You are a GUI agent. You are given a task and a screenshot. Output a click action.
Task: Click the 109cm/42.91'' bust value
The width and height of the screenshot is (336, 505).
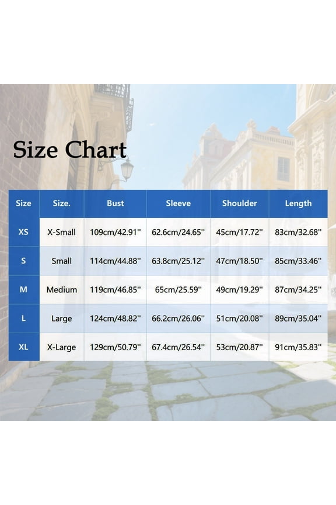coord(115,232)
